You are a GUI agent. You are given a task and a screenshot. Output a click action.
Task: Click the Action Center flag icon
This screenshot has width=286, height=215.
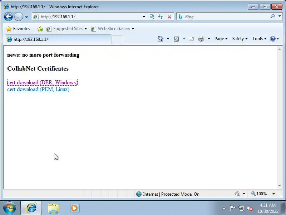point(232,208)
